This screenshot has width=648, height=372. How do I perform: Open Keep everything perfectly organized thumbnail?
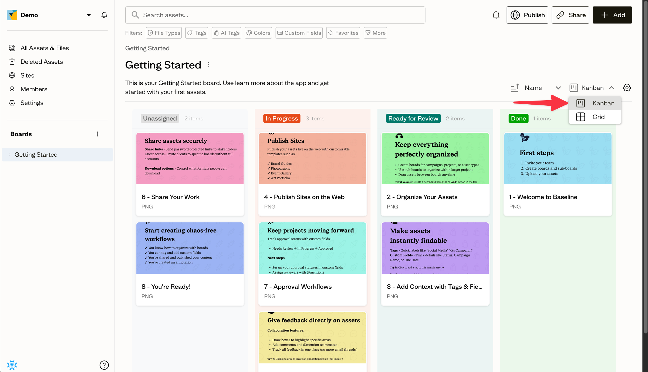435,158
